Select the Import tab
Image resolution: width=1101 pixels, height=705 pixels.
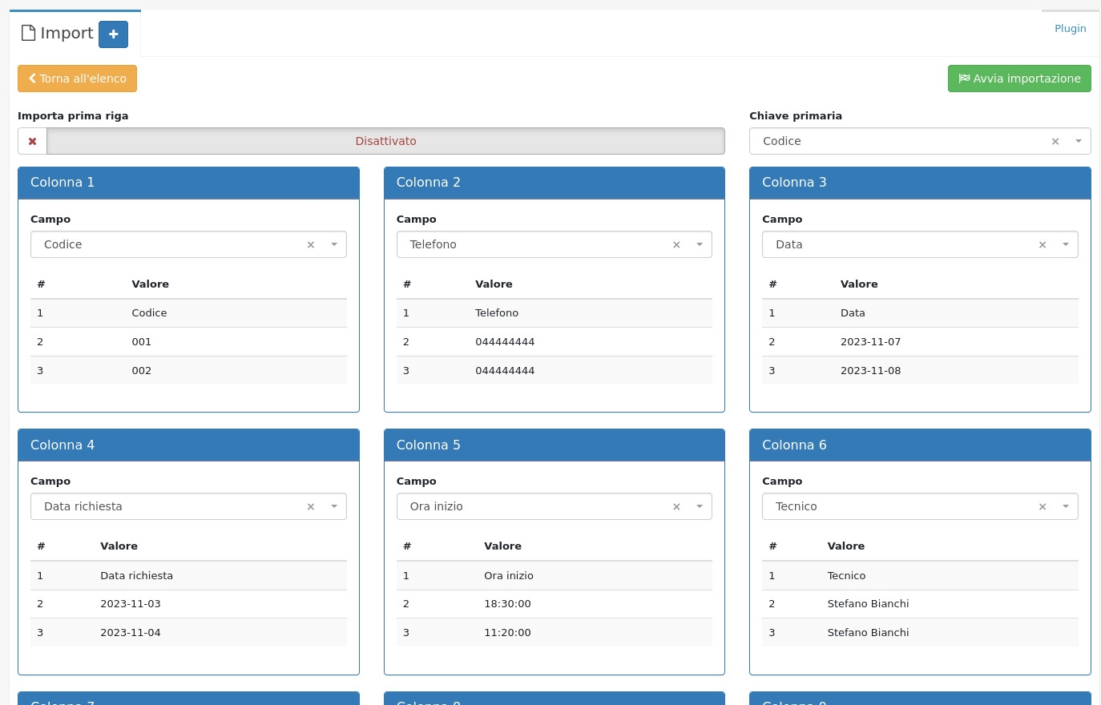pos(58,34)
